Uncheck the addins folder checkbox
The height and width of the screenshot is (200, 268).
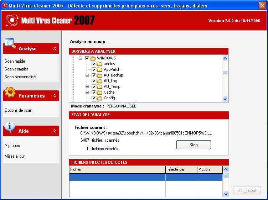(x=94, y=64)
